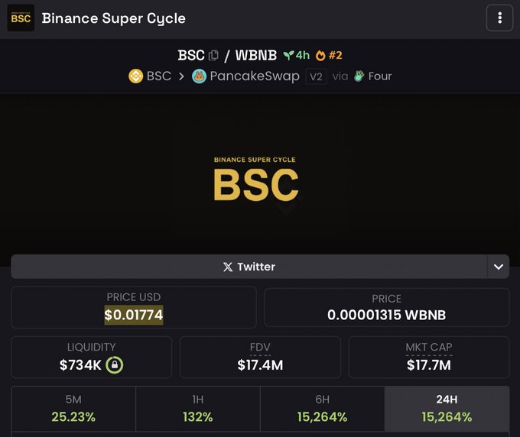Open the Twitter link button
This screenshot has height=437, width=520.
249,267
